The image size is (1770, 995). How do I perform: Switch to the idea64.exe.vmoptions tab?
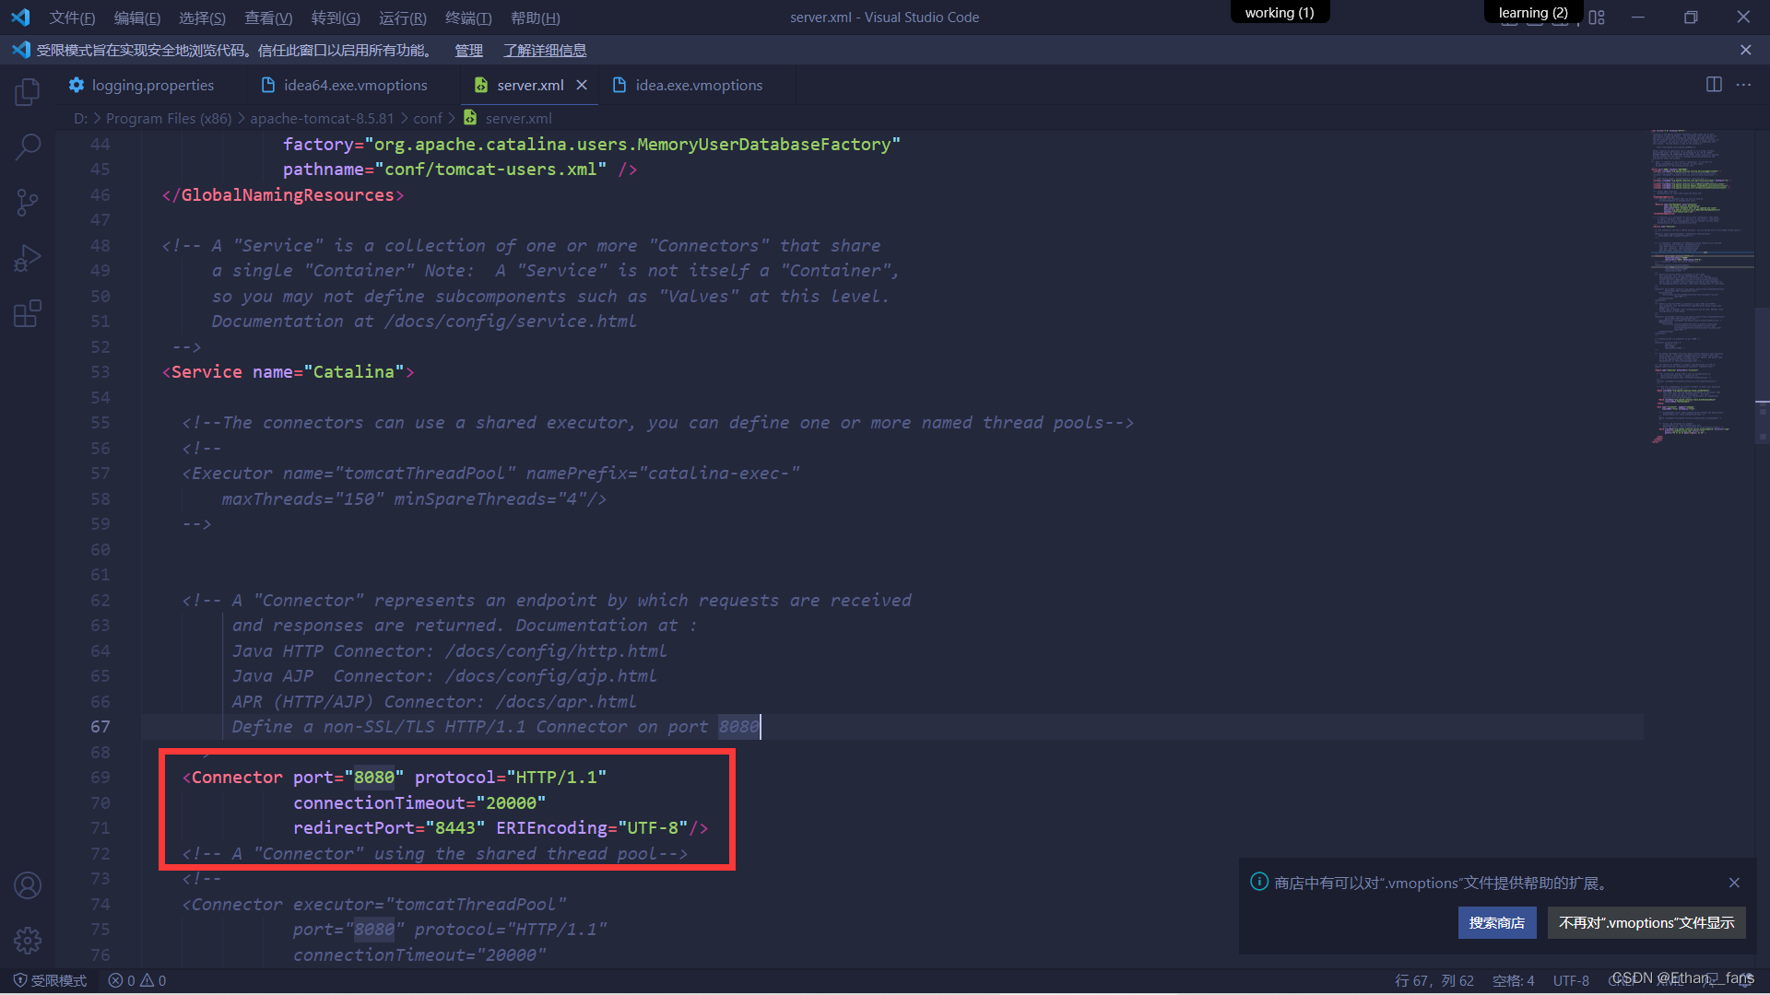click(x=354, y=85)
